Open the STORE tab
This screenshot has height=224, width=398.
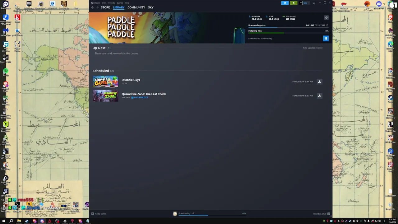[x=105, y=7]
